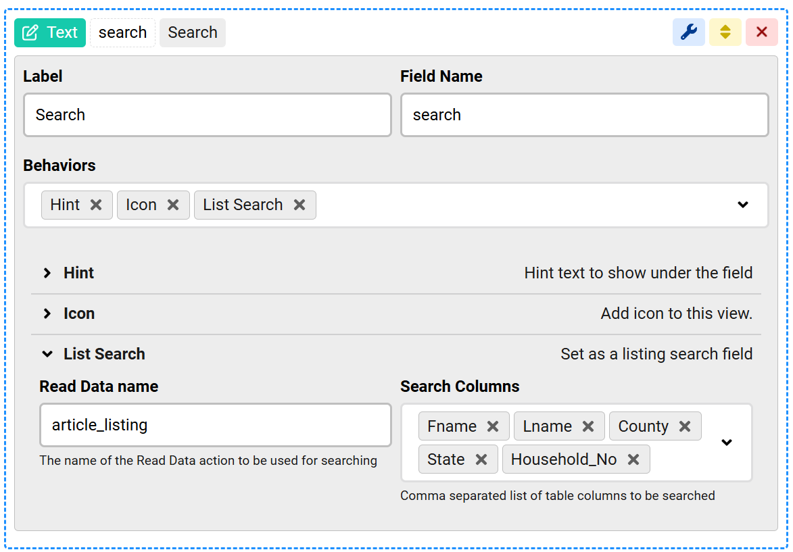The width and height of the screenshot is (793, 552).
Task: Remove the Icon behavior tag
Action: (173, 205)
